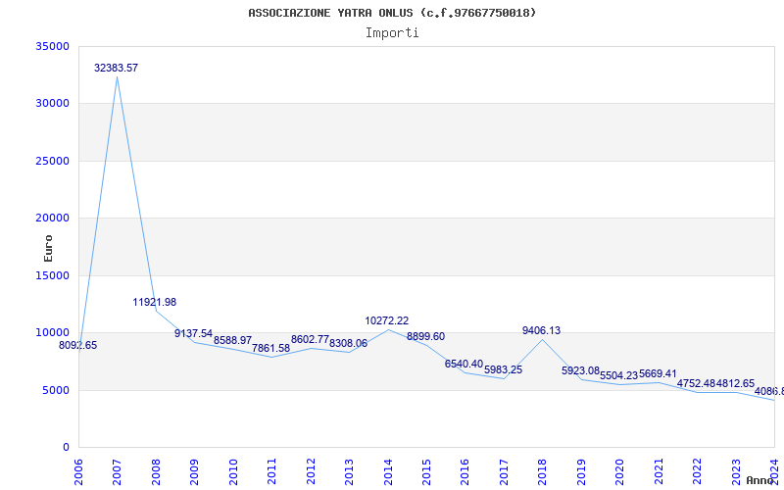
Task: Click x-axis year 2014
Action: [x=388, y=471]
